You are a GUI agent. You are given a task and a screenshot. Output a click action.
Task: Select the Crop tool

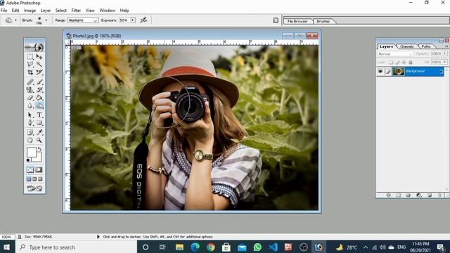click(x=30, y=72)
